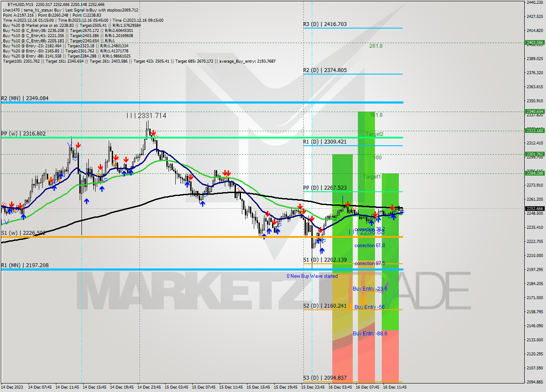The image size is (546, 392).
Task: Click the 261.8 Fibonacci label
Action: pos(376,46)
